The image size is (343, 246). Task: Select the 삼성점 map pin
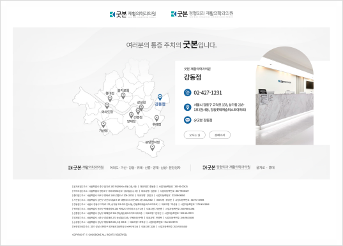coord(141,108)
